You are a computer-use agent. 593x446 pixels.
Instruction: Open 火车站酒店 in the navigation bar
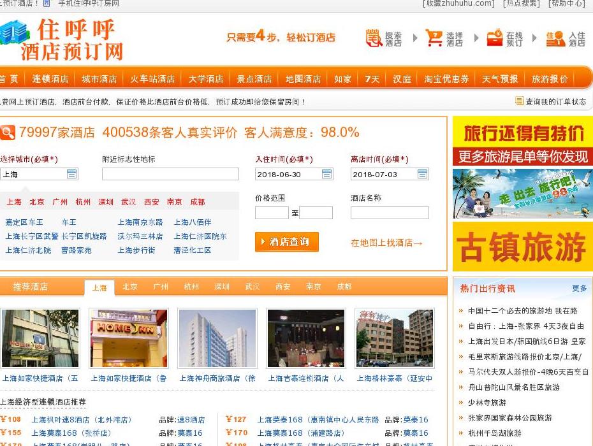[152, 78]
